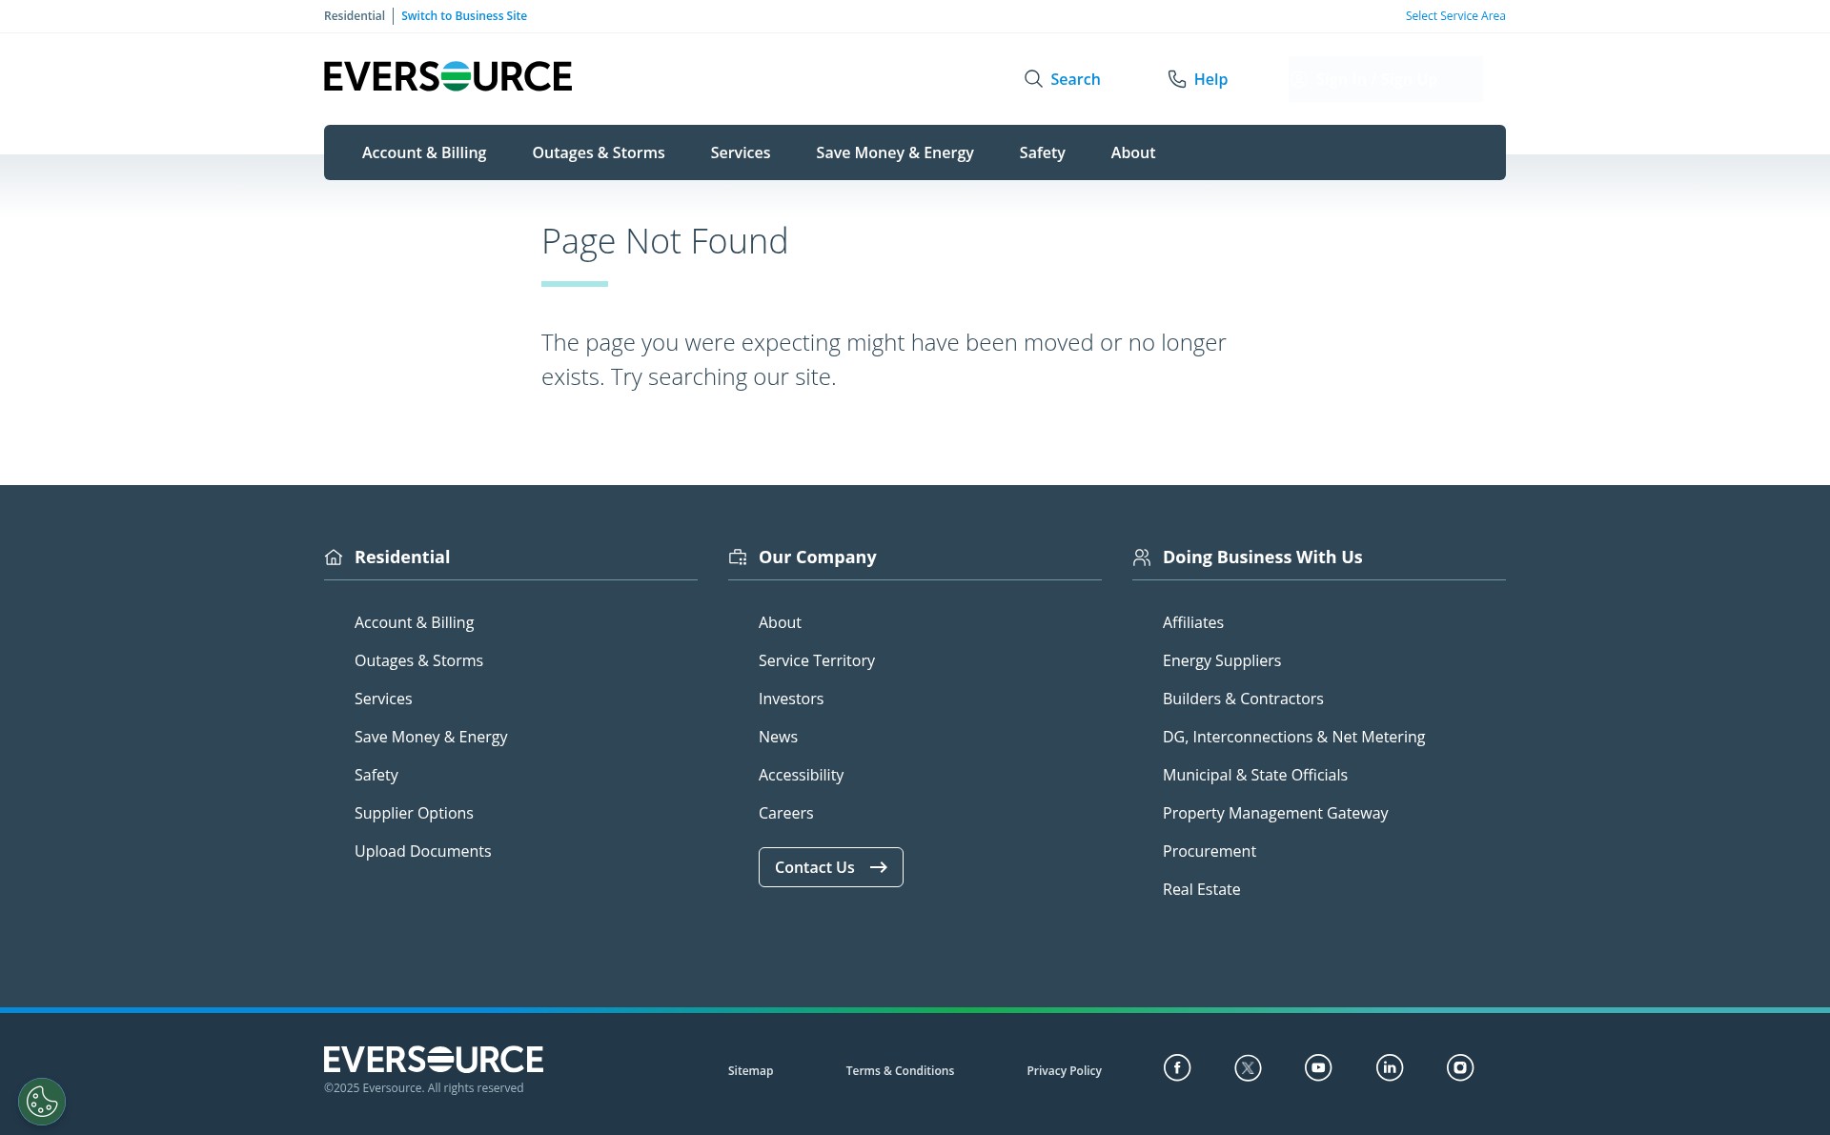Click the Search link text in the header
This screenshot has height=1135, width=1830.
[1075, 79]
